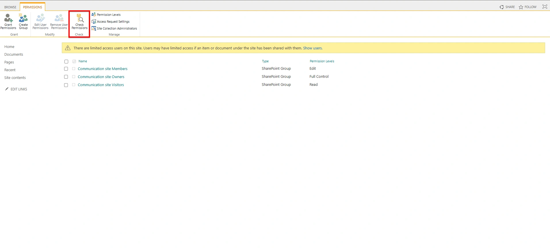550x248 pixels.
Task: Go to Home in left navigation
Action: (9, 46)
